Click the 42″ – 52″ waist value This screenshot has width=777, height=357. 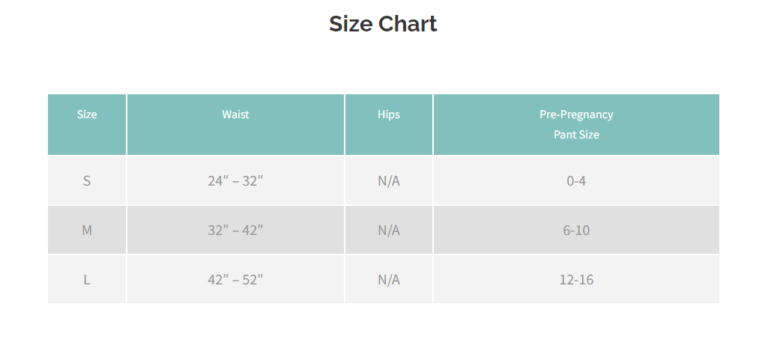point(235,279)
